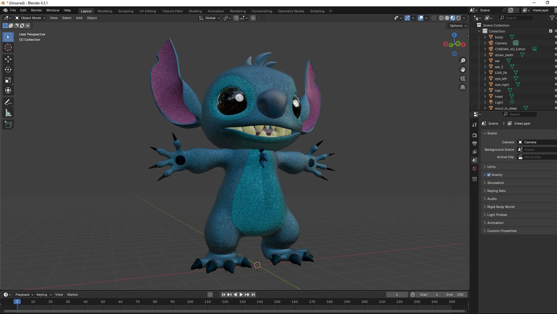Open the Keying popover
557x314 pixels.
(x=44, y=295)
